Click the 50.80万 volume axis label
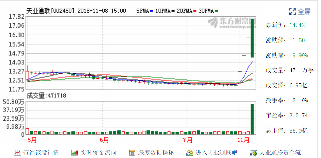321x158 pixels. click(13, 102)
